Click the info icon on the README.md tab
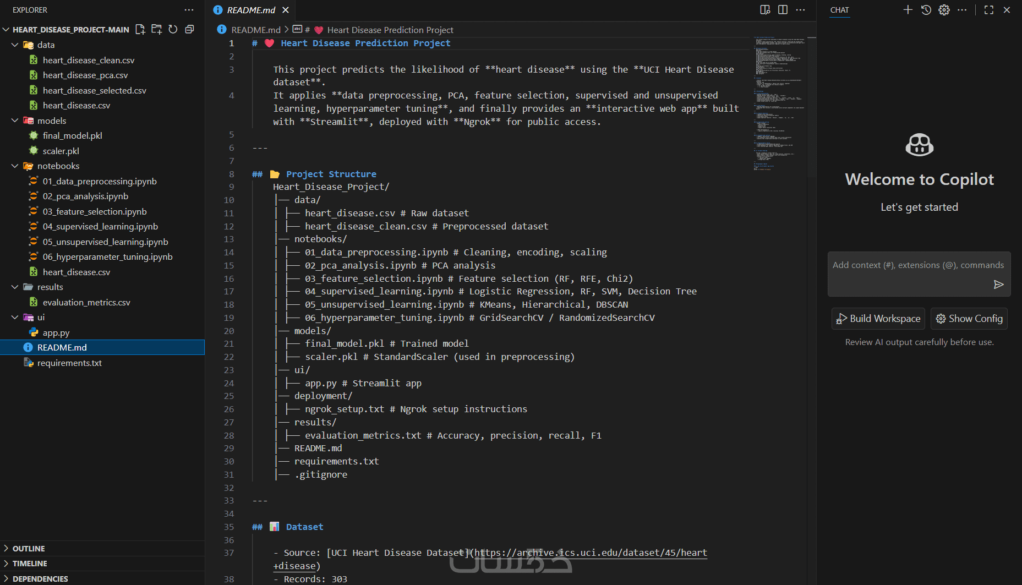Viewport: 1022px width, 585px height. (x=218, y=10)
